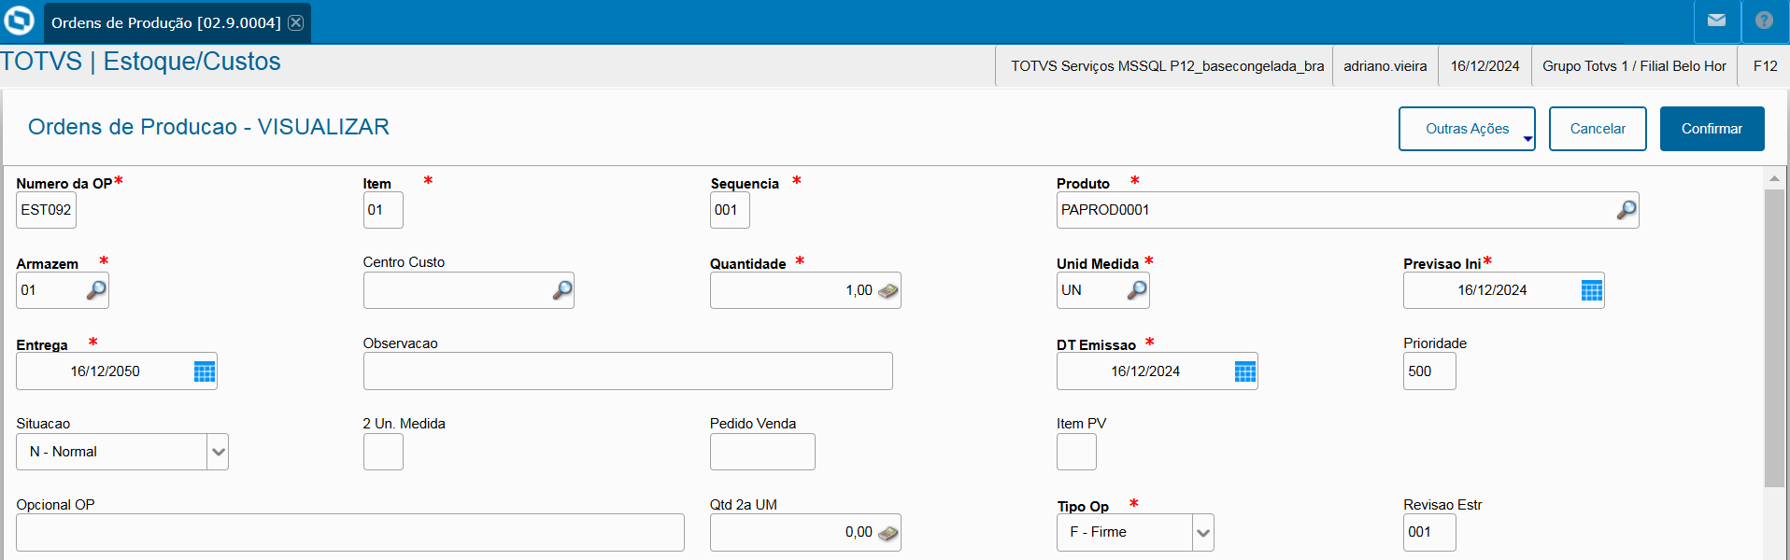
Task: Open the Armazem lookup magnifier
Action: [x=96, y=290]
